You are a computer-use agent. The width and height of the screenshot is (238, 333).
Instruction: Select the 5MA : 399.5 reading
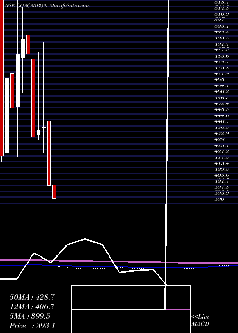(x=30, y=316)
